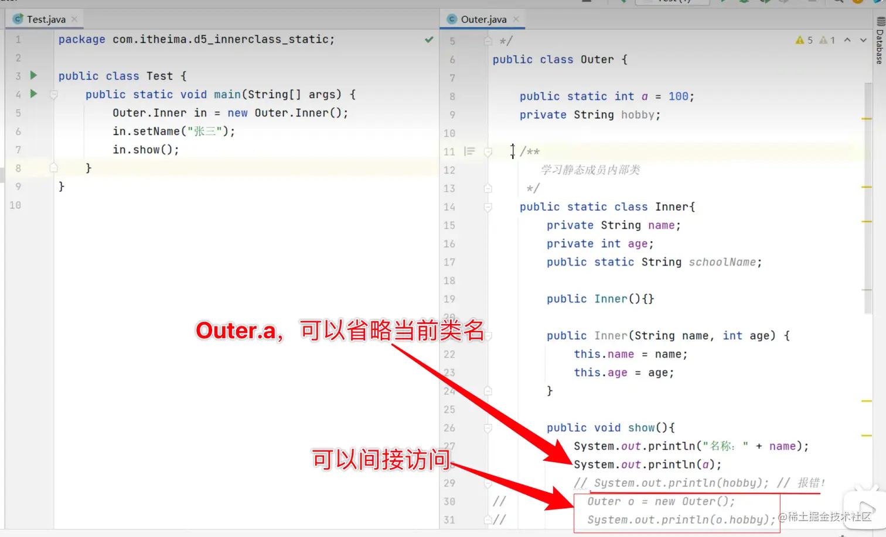Run main method from line 4 gutter
The height and width of the screenshot is (537, 886).
33,94
